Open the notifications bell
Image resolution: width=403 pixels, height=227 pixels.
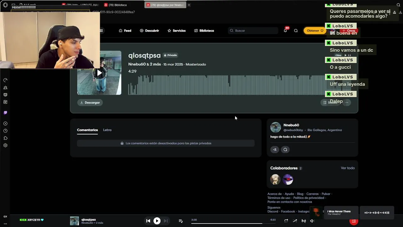[x=285, y=31]
